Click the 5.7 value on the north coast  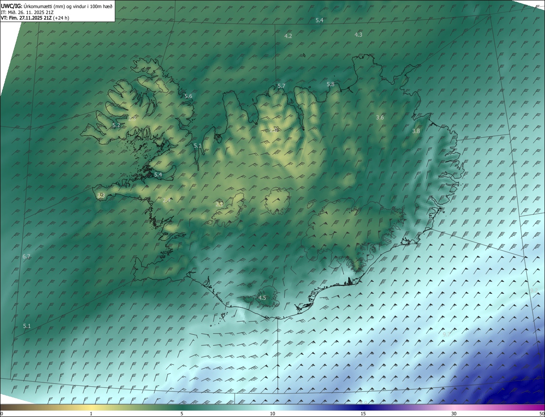[x=281, y=86]
